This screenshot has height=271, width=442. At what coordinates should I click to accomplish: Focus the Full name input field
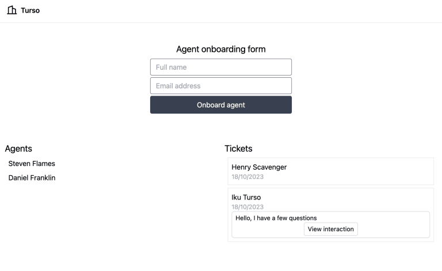221,67
